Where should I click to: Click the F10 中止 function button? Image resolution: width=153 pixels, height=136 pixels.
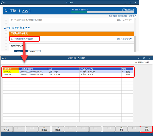point(122,129)
